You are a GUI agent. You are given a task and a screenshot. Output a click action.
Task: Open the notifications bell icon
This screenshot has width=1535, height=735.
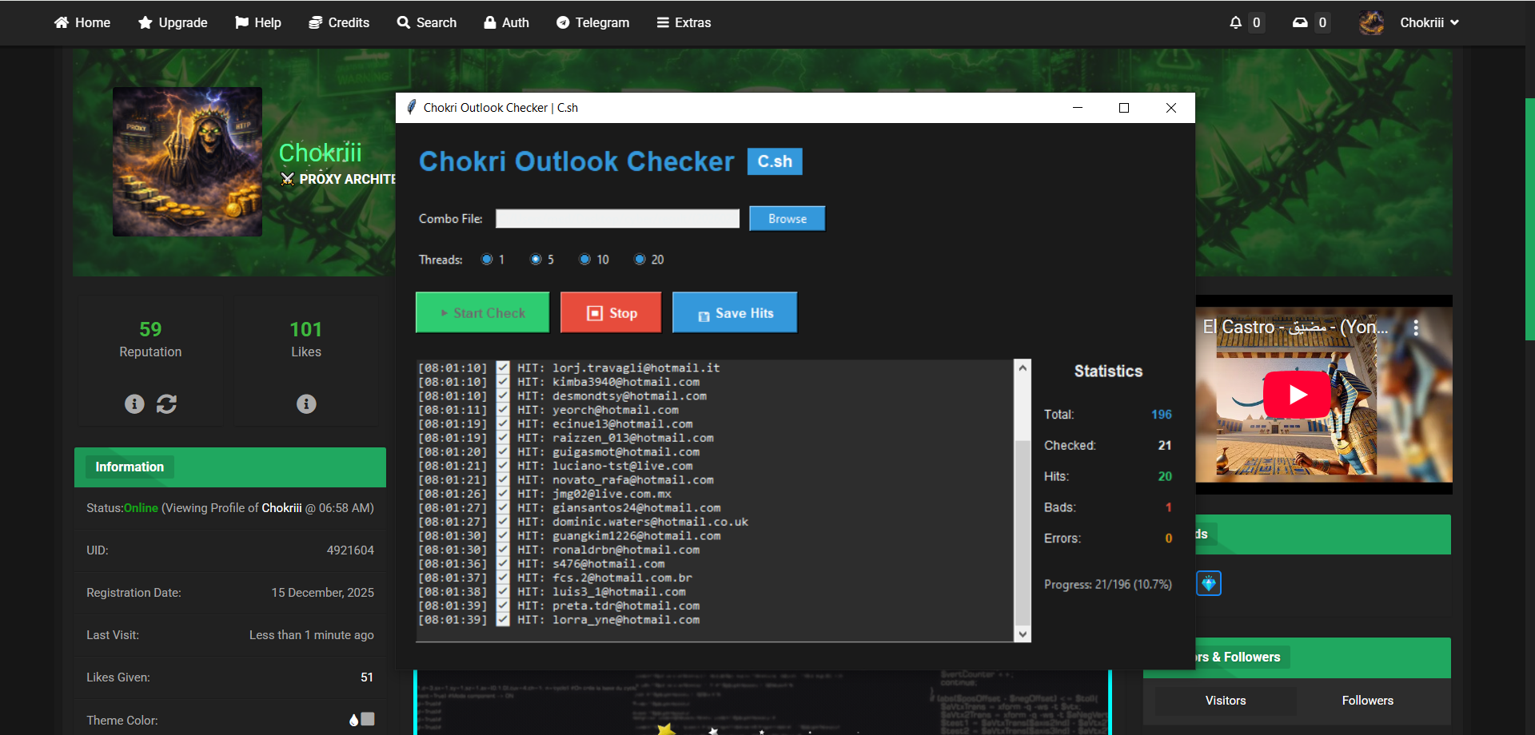(x=1235, y=22)
